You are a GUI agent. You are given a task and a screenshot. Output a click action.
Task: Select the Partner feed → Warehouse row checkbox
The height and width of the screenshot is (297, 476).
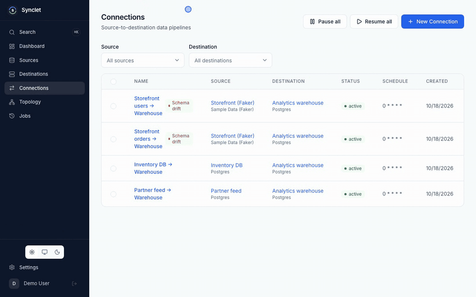point(114,194)
